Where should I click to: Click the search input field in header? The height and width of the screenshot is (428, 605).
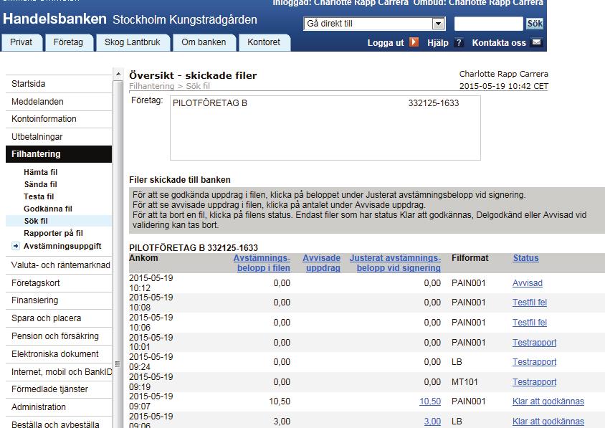click(488, 24)
